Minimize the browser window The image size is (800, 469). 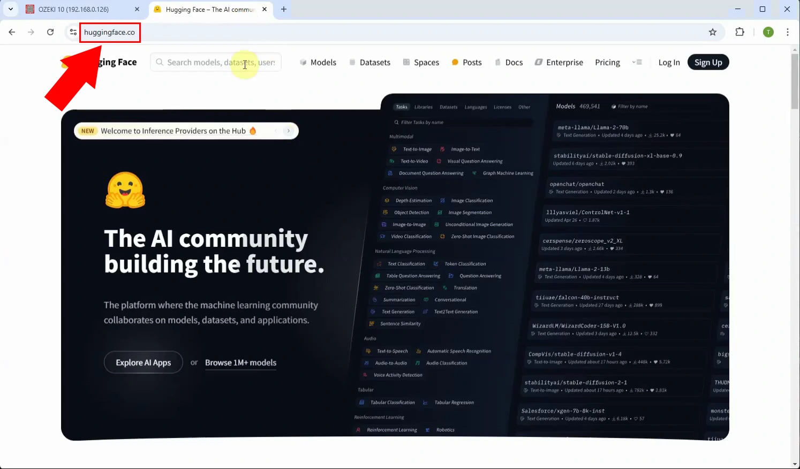click(738, 9)
